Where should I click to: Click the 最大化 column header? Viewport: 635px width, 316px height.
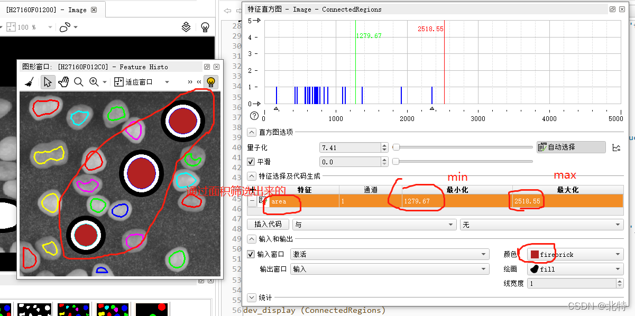(568, 189)
